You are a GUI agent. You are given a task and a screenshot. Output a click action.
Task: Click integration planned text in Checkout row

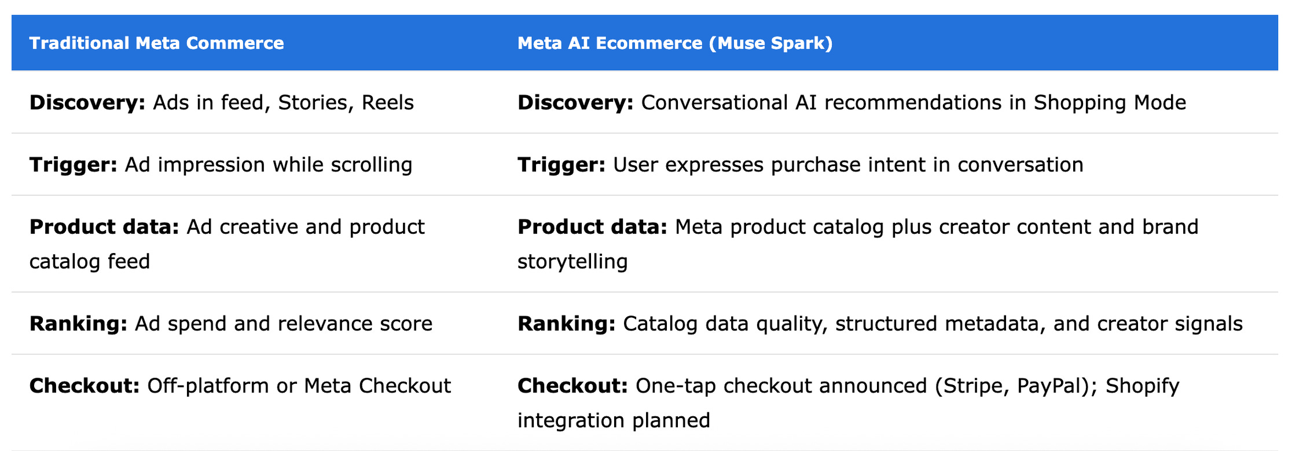coord(614,420)
